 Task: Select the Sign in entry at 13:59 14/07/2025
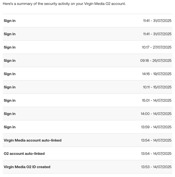pos(87,127)
